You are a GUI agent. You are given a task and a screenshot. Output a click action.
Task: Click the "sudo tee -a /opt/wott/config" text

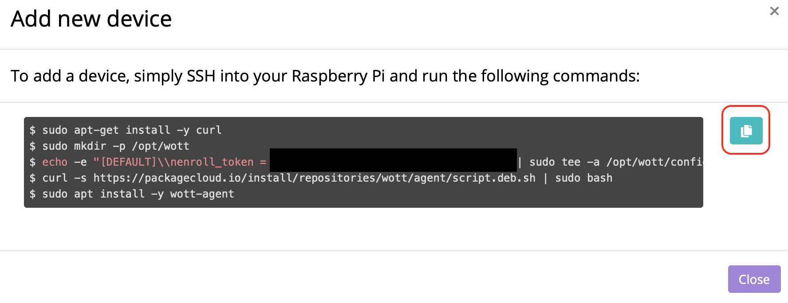click(x=616, y=162)
